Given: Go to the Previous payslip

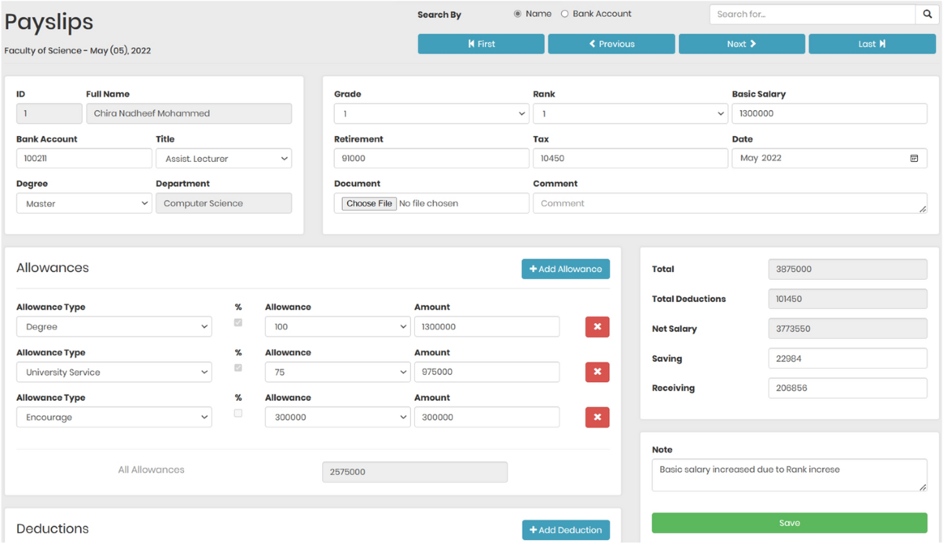Looking at the screenshot, I should coord(611,44).
